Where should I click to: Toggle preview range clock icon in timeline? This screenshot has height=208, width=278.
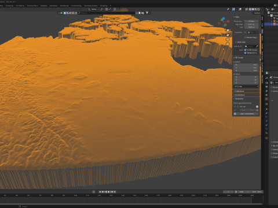(x=236, y=192)
